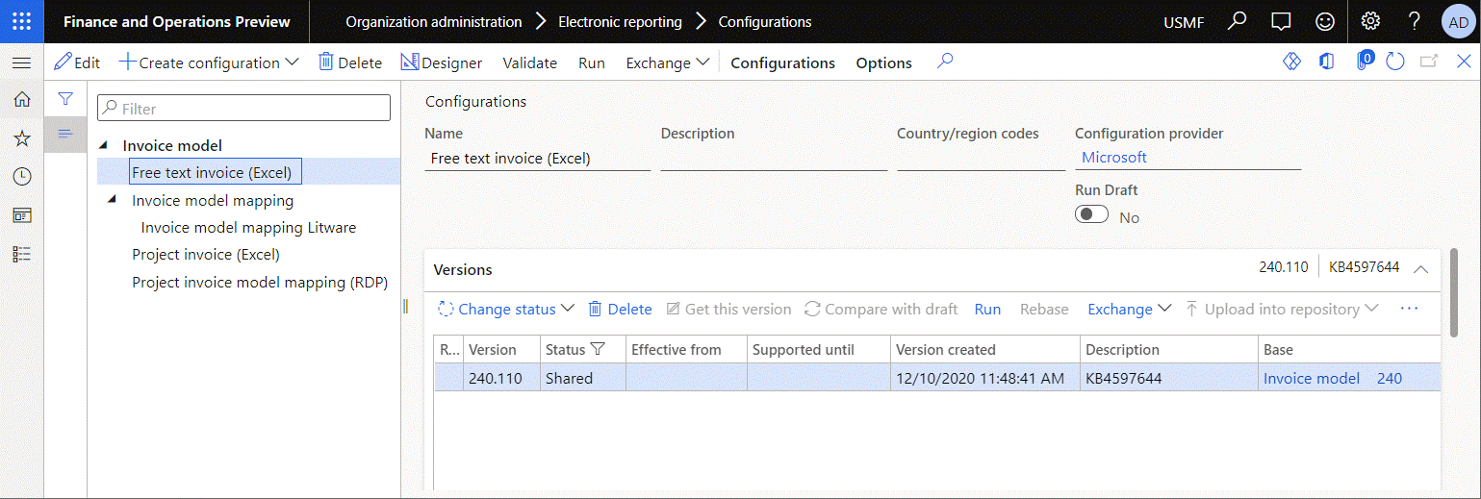Open Designer from the action pane
The width and height of the screenshot is (1481, 499).
[441, 62]
